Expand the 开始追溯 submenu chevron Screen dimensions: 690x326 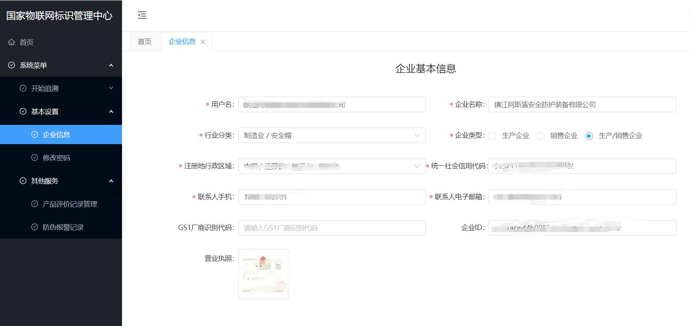pyautogui.click(x=111, y=88)
